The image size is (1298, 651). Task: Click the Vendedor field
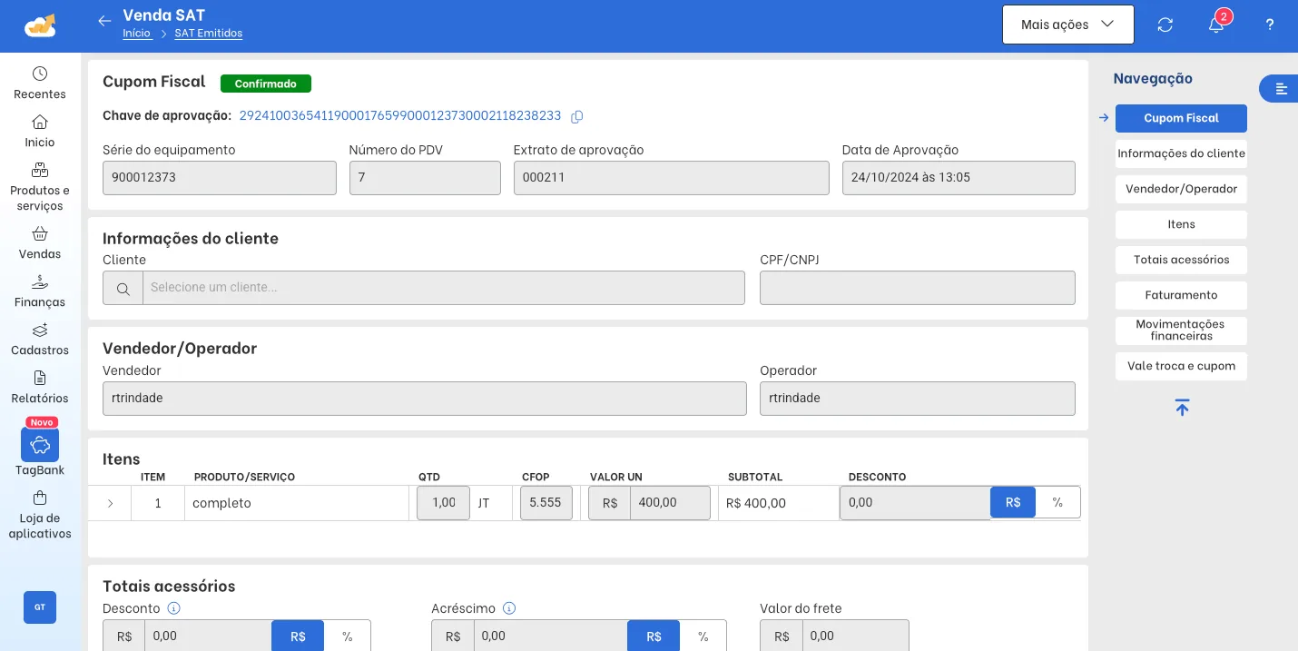[x=425, y=399]
